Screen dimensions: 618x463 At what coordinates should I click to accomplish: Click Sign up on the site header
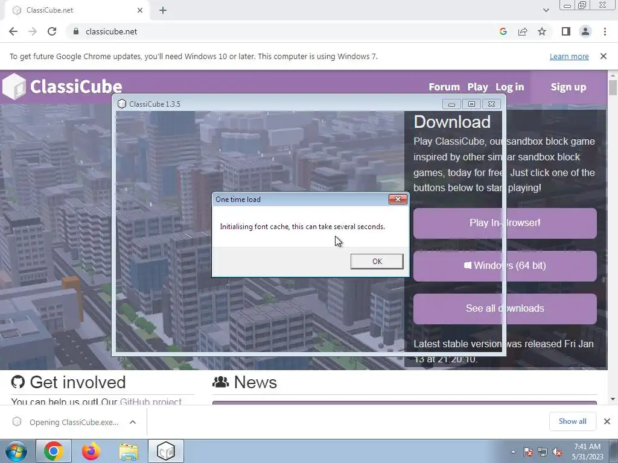[x=569, y=87]
